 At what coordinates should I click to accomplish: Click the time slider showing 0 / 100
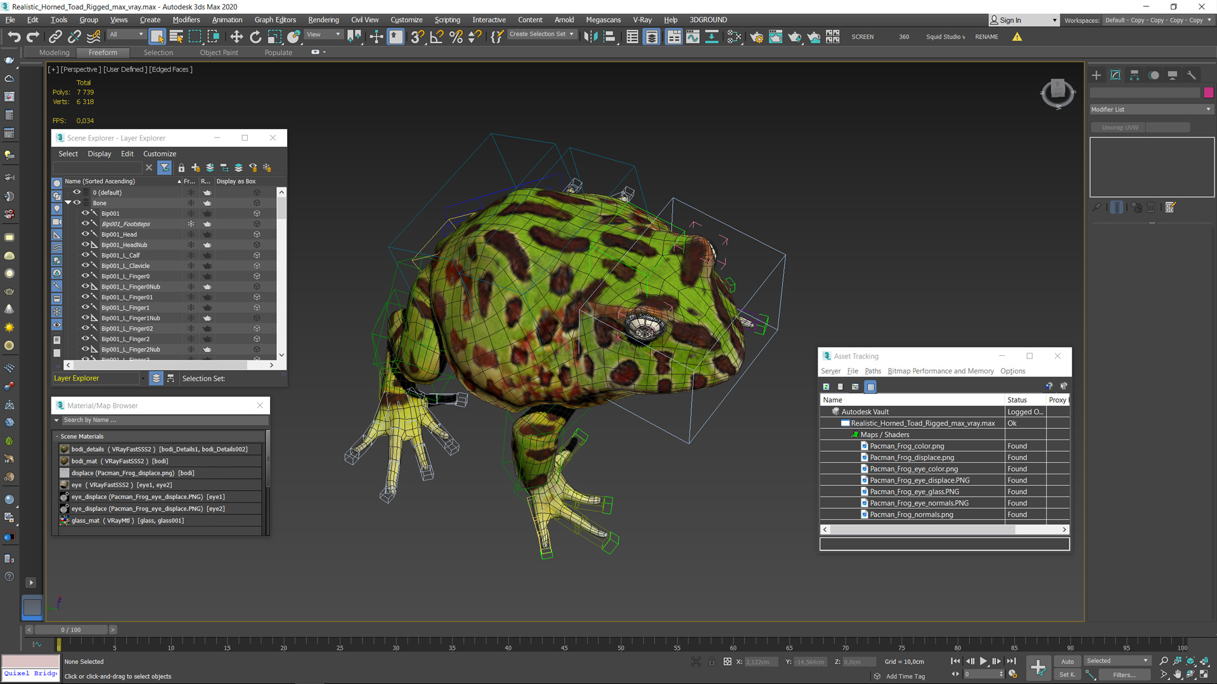click(71, 630)
